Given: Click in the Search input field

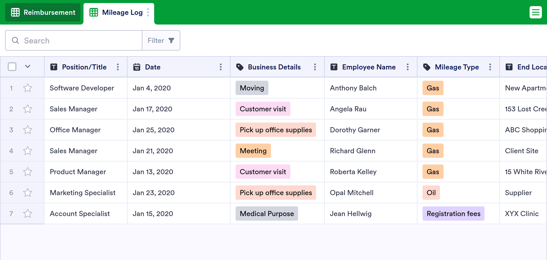Looking at the screenshot, I should [x=77, y=41].
